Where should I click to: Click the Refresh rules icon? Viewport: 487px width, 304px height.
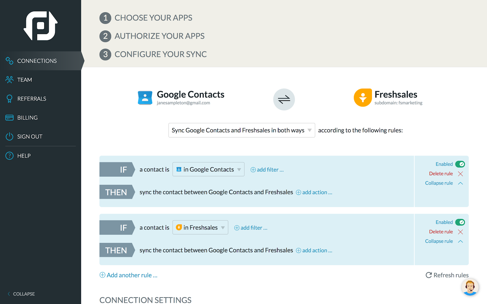pos(429,275)
